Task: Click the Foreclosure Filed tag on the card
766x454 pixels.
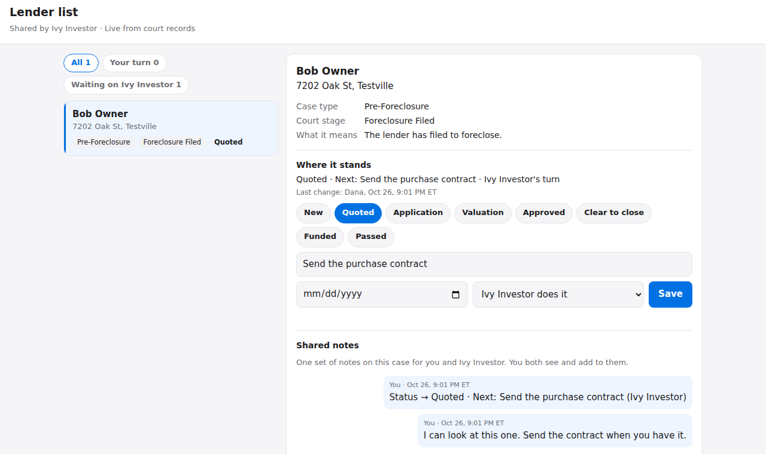Action: pyautogui.click(x=172, y=142)
